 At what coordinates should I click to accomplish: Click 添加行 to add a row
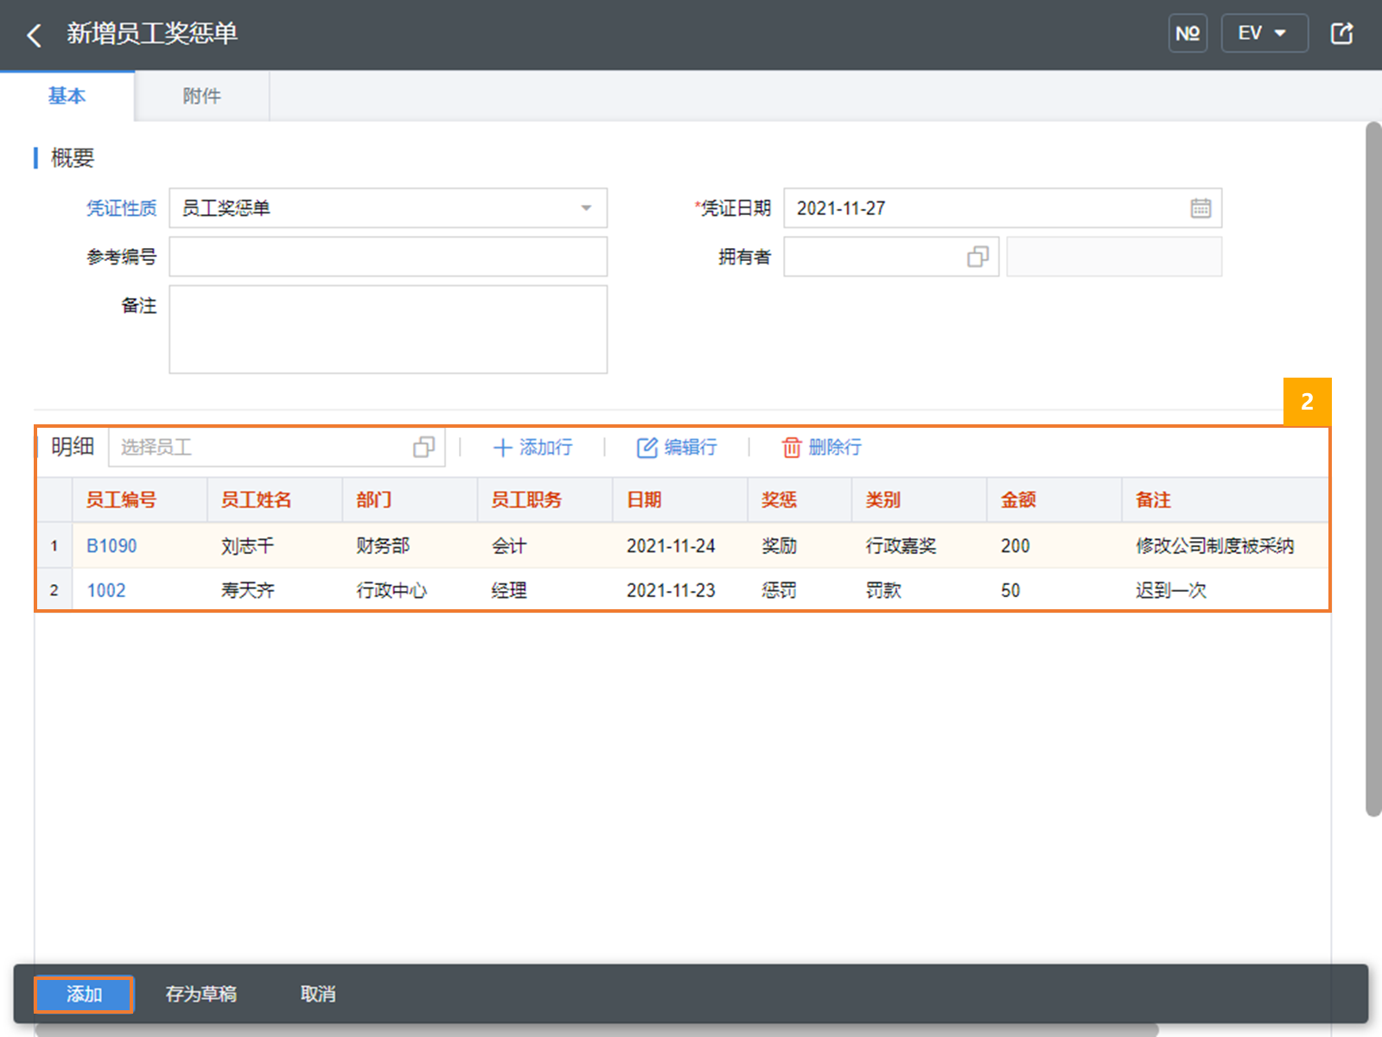(x=532, y=447)
